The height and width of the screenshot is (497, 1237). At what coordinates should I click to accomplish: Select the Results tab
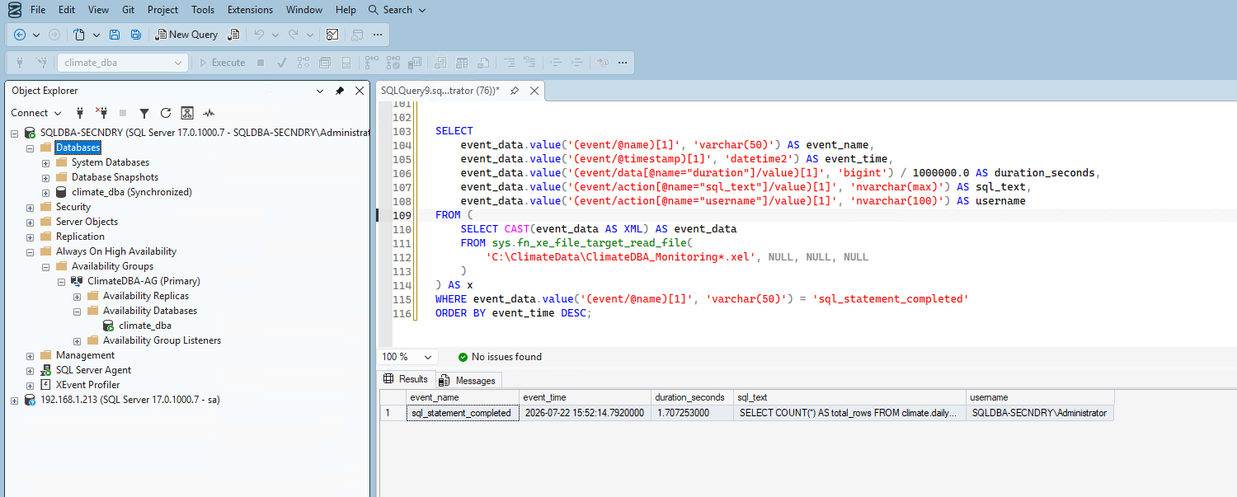coord(406,379)
